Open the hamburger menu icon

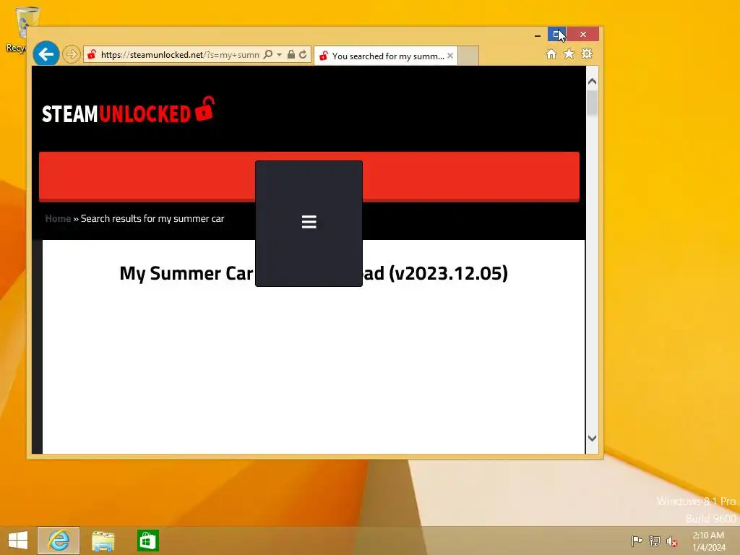(x=309, y=222)
